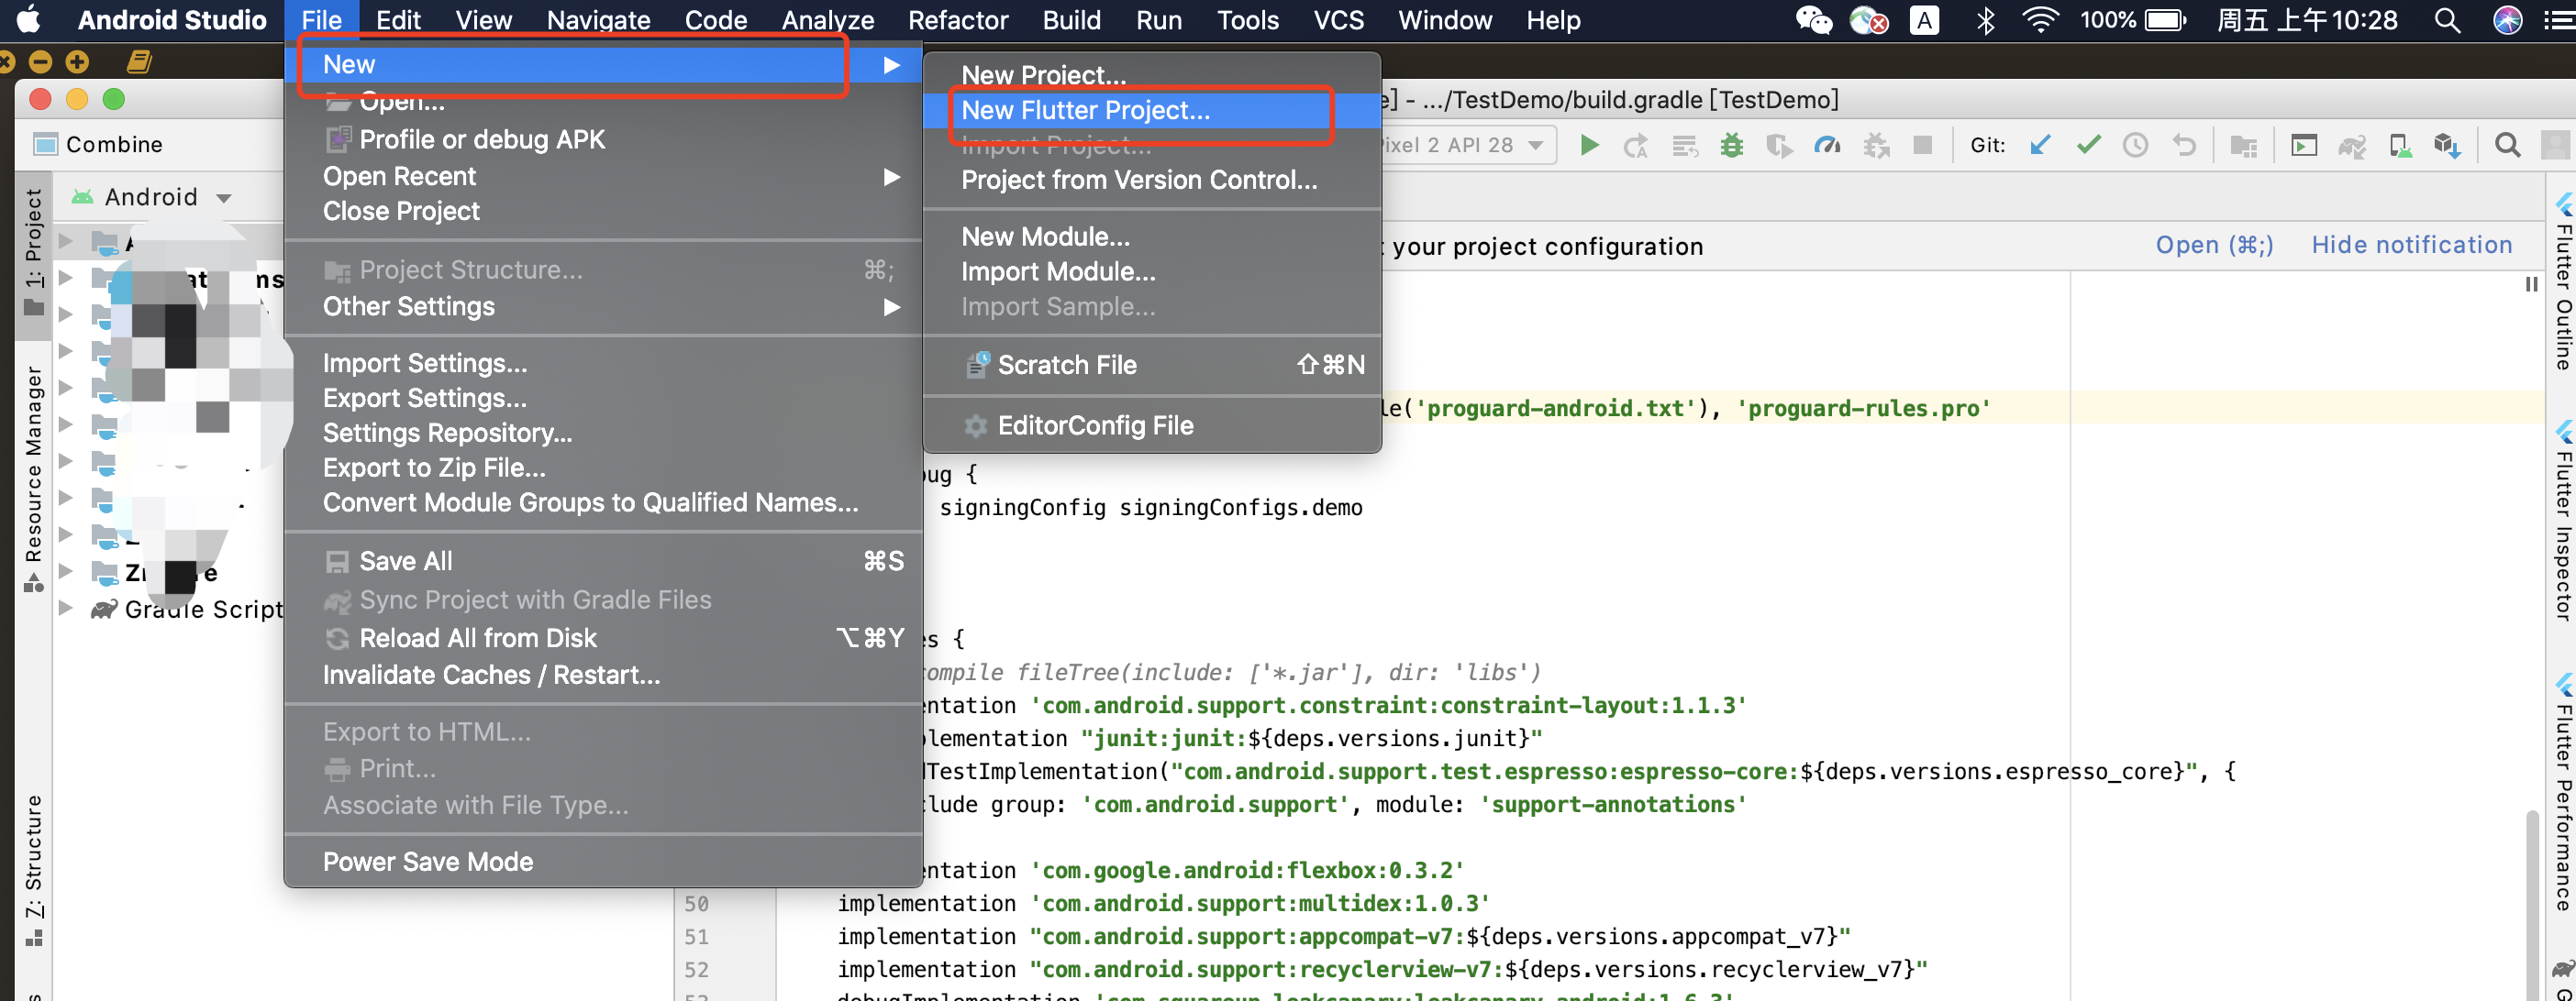Click the Hide notification link
The image size is (2576, 1001).
2411,245
